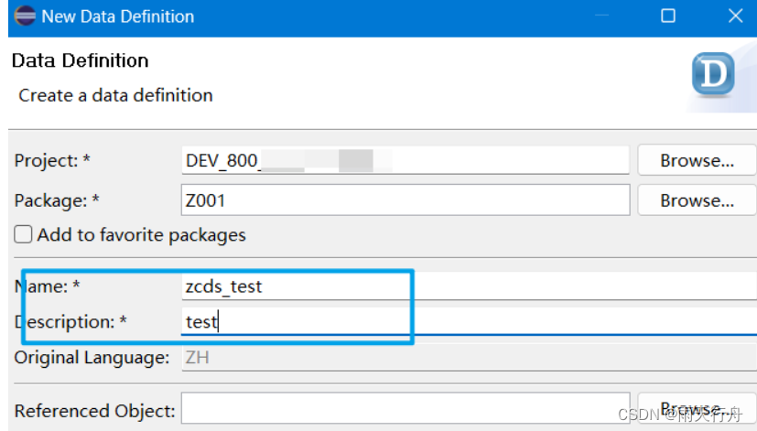Maximize the New Data Definition window
Viewport: 757px width, 431px height.
pyautogui.click(x=668, y=16)
